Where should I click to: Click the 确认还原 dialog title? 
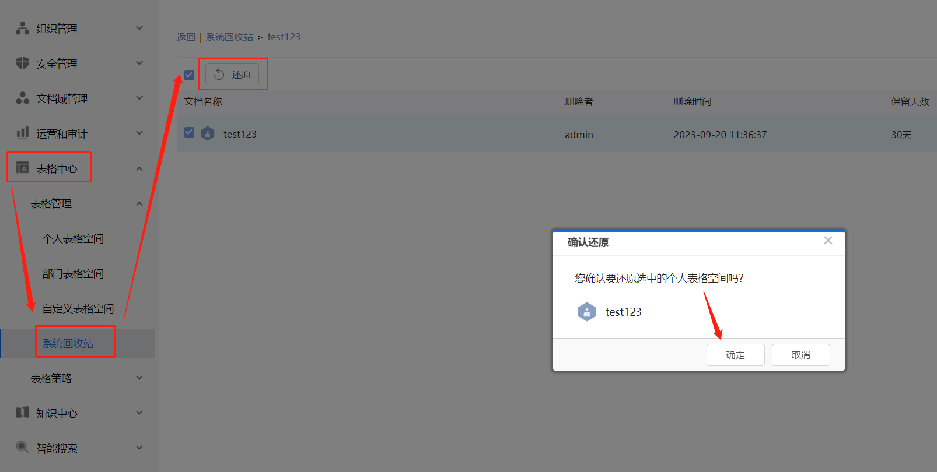588,242
